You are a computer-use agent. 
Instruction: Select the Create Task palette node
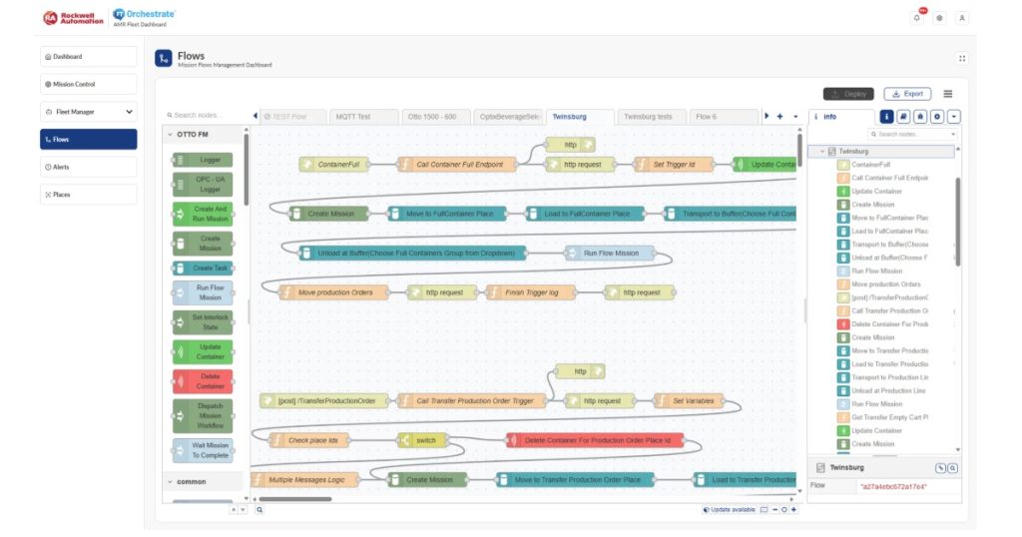[203, 268]
